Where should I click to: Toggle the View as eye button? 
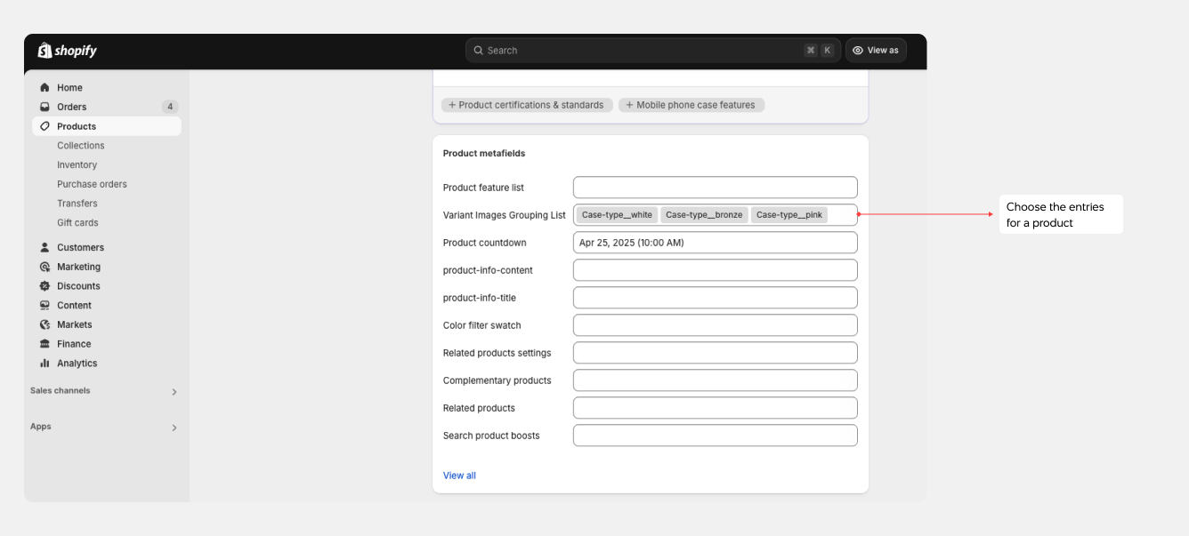[876, 51]
